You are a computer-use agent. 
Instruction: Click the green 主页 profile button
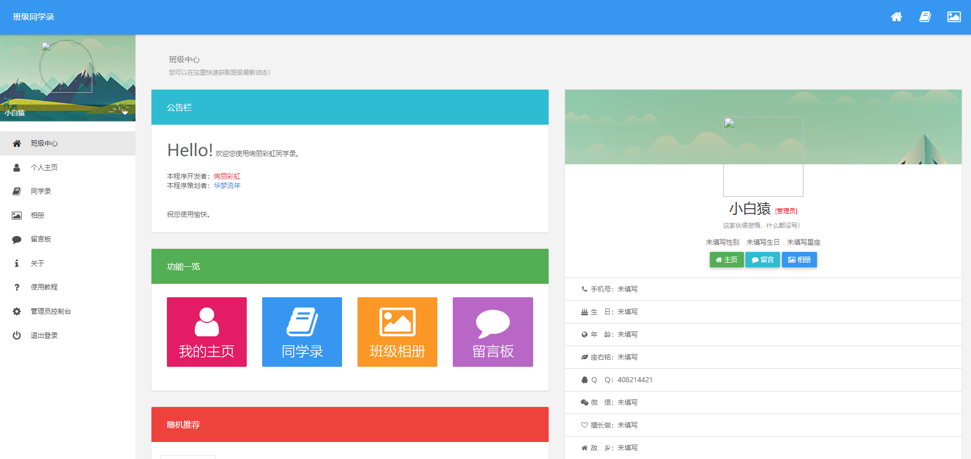(726, 260)
